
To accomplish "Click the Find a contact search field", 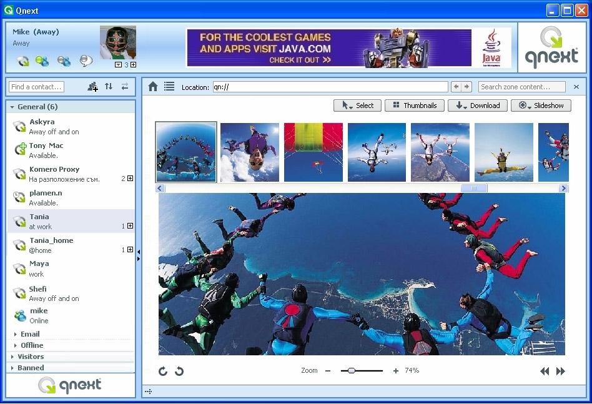I will pyautogui.click(x=36, y=87).
